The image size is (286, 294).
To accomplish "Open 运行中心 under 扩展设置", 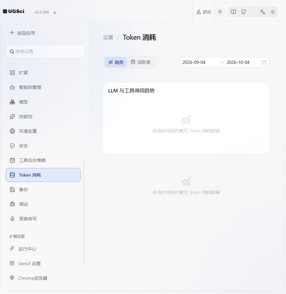I will [43, 249].
